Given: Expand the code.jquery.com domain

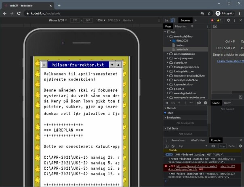Looking at the screenshot, I should [168, 58].
